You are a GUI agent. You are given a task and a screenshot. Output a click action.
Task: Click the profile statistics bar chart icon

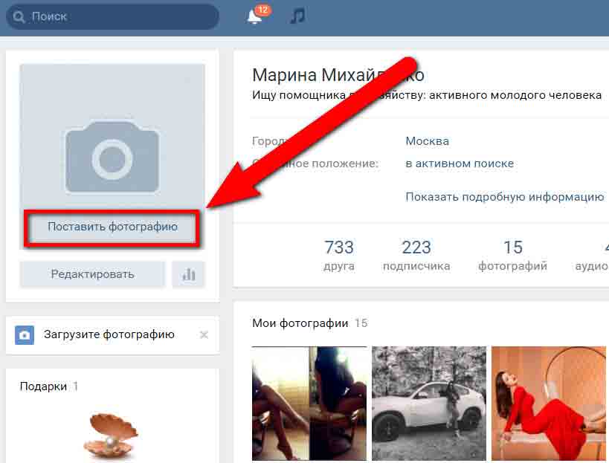188,274
